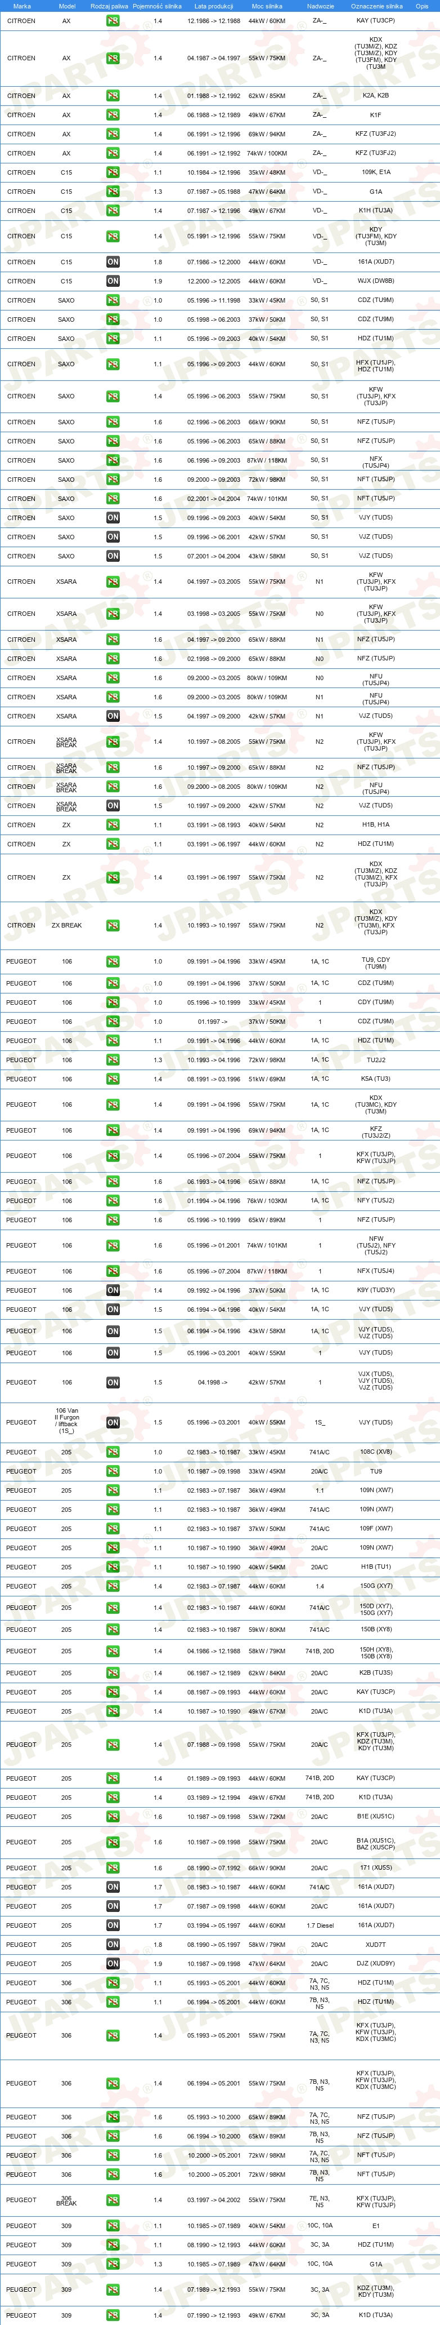Click the 'Nadwozie' column header

[320, 6]
